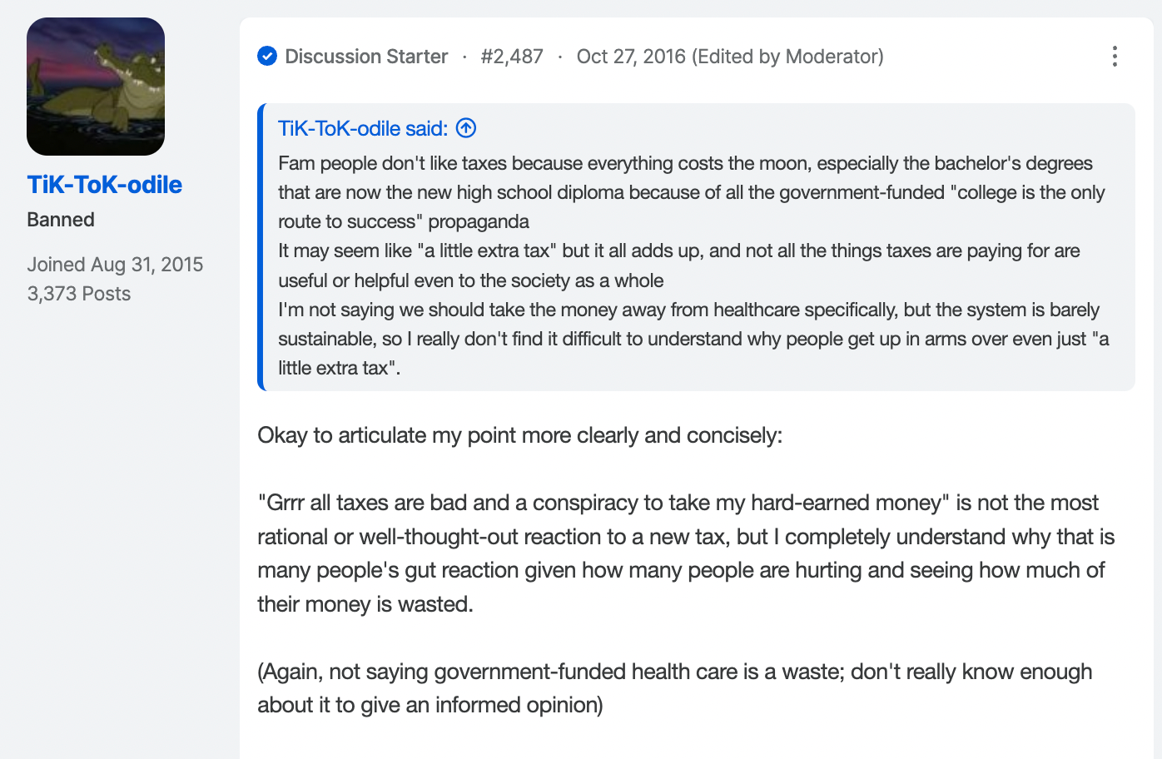Click the 'Banned' status under the username

pyautogui.click(x=61, y=220)
